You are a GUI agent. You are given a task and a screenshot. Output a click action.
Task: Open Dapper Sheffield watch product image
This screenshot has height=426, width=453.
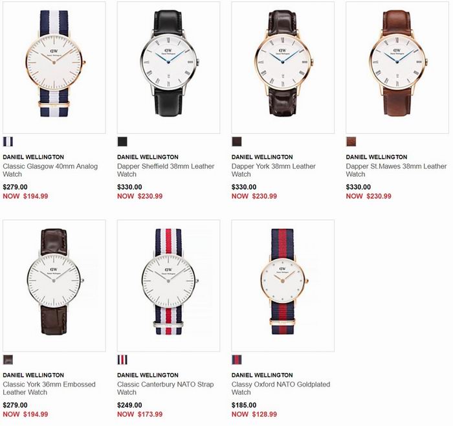coord(168,67)
